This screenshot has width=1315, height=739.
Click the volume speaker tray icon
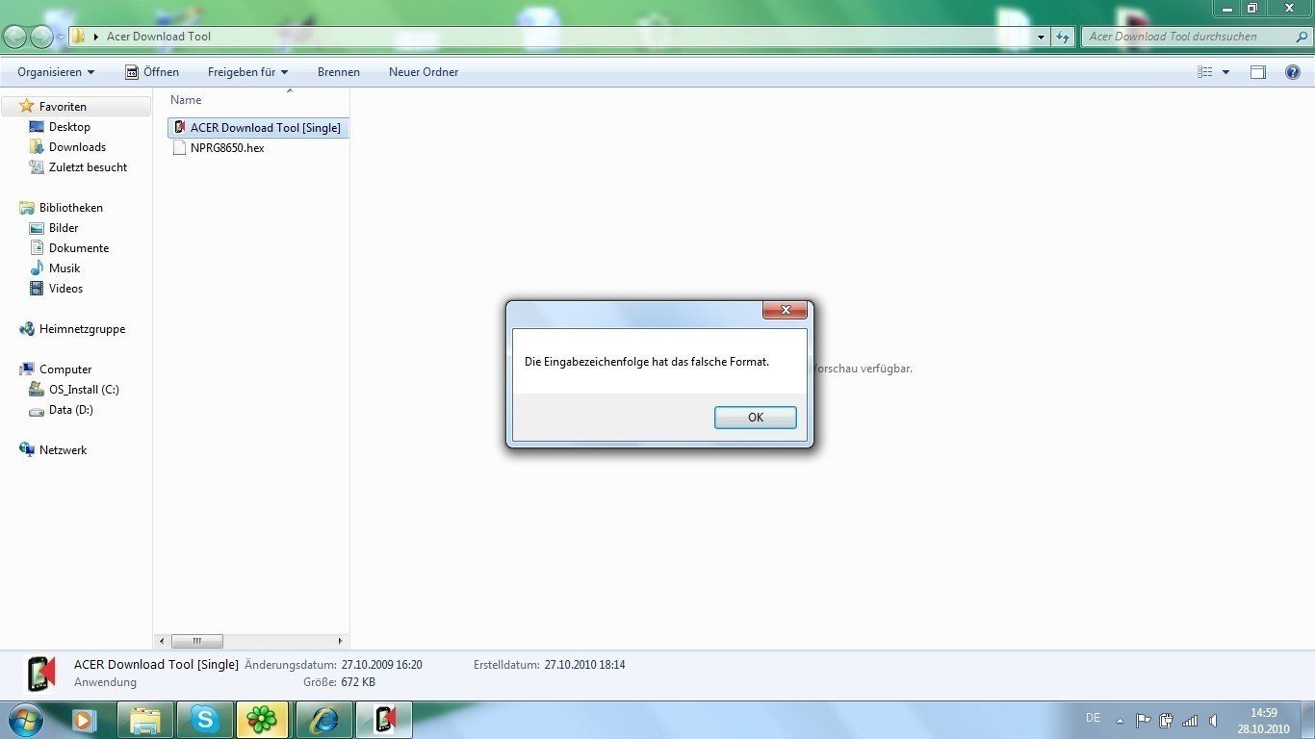pos(1213,720)
